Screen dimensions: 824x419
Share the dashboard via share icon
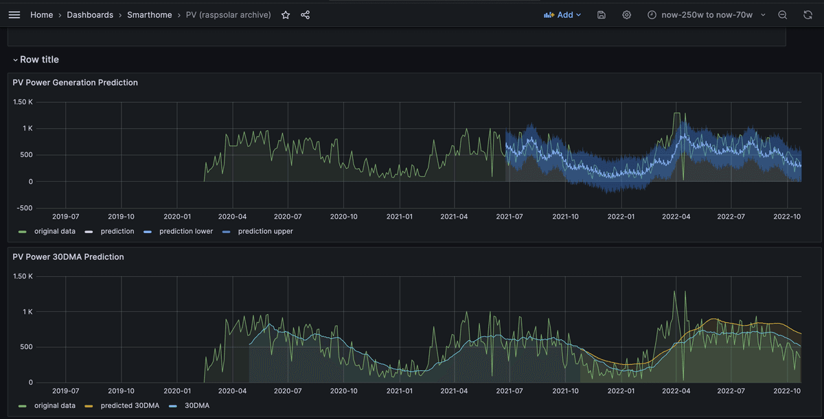click(x=306, y=14)
